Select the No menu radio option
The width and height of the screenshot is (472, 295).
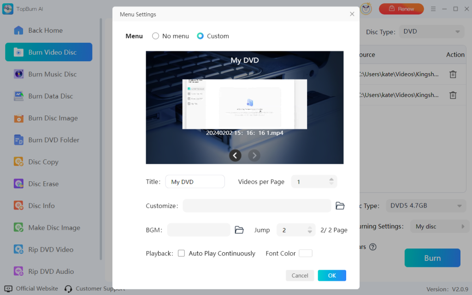(155, 35)
